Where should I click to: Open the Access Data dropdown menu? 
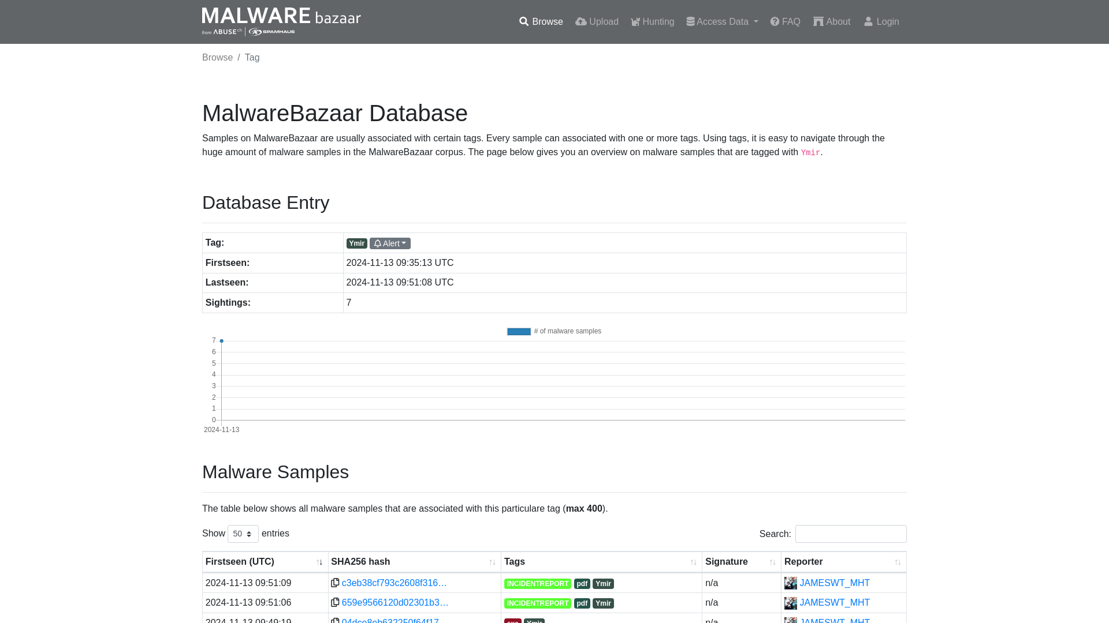point(722,22)
